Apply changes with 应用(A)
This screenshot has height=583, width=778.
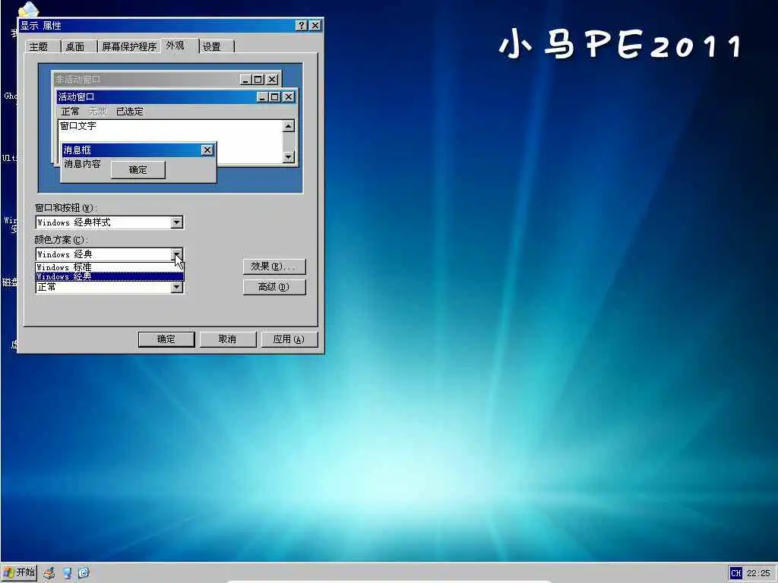click(289, 339)
